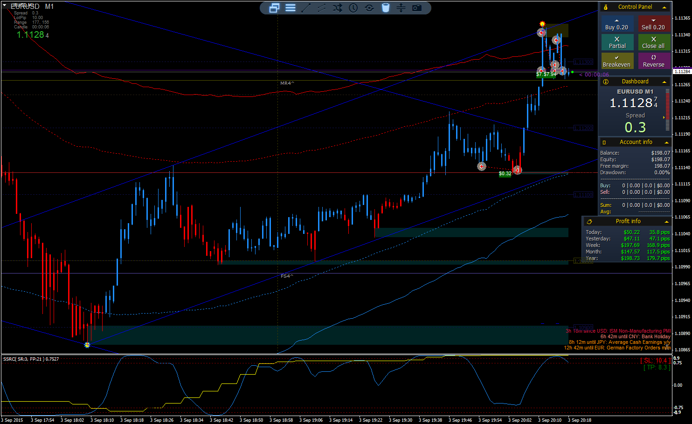Image resolution: width=692 pixels, height=424 pixels.
Task: Click the Partial close button
Action: 617,43
